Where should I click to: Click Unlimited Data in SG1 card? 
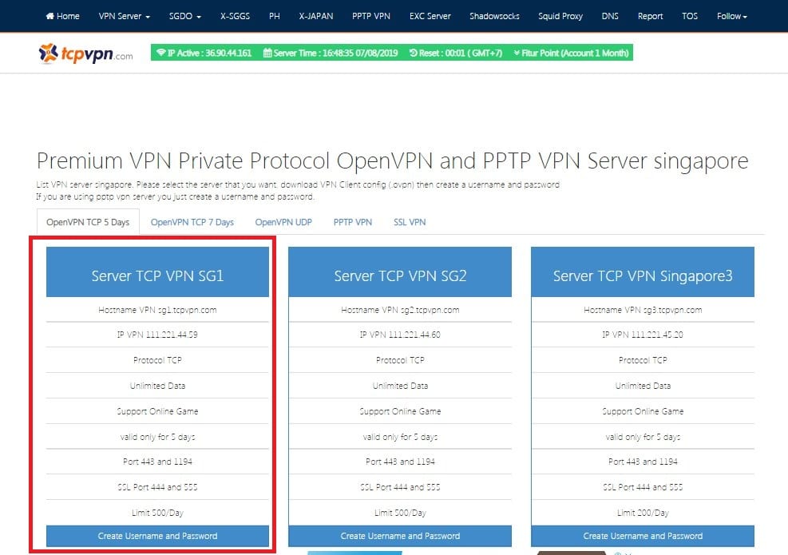(x=158, y=386)
